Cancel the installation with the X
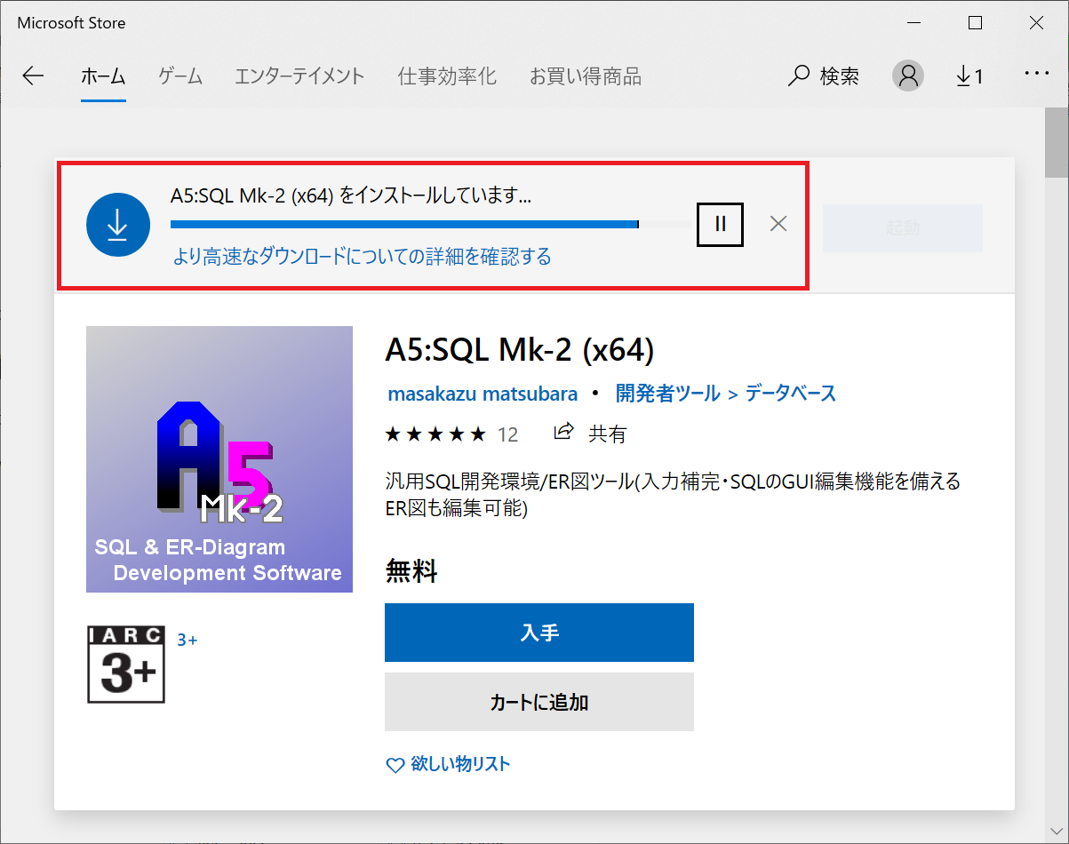Viewport: 1069px width, 844px height. point(778,224)
